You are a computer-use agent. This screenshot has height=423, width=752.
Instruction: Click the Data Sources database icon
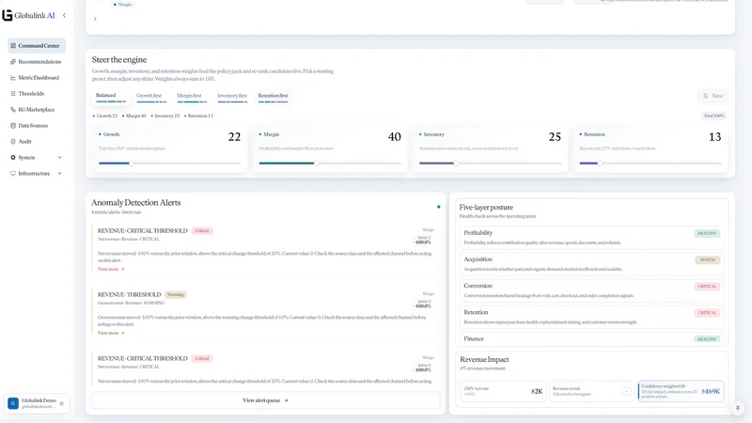tap(13, 126)
